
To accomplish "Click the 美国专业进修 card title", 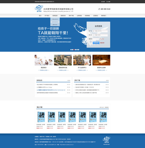I will 101,68.
